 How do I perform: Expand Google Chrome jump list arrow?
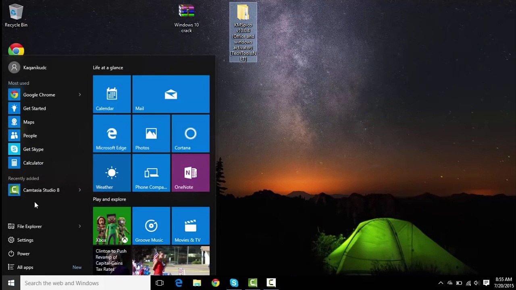pyautogui.click(x=79, y=95)
